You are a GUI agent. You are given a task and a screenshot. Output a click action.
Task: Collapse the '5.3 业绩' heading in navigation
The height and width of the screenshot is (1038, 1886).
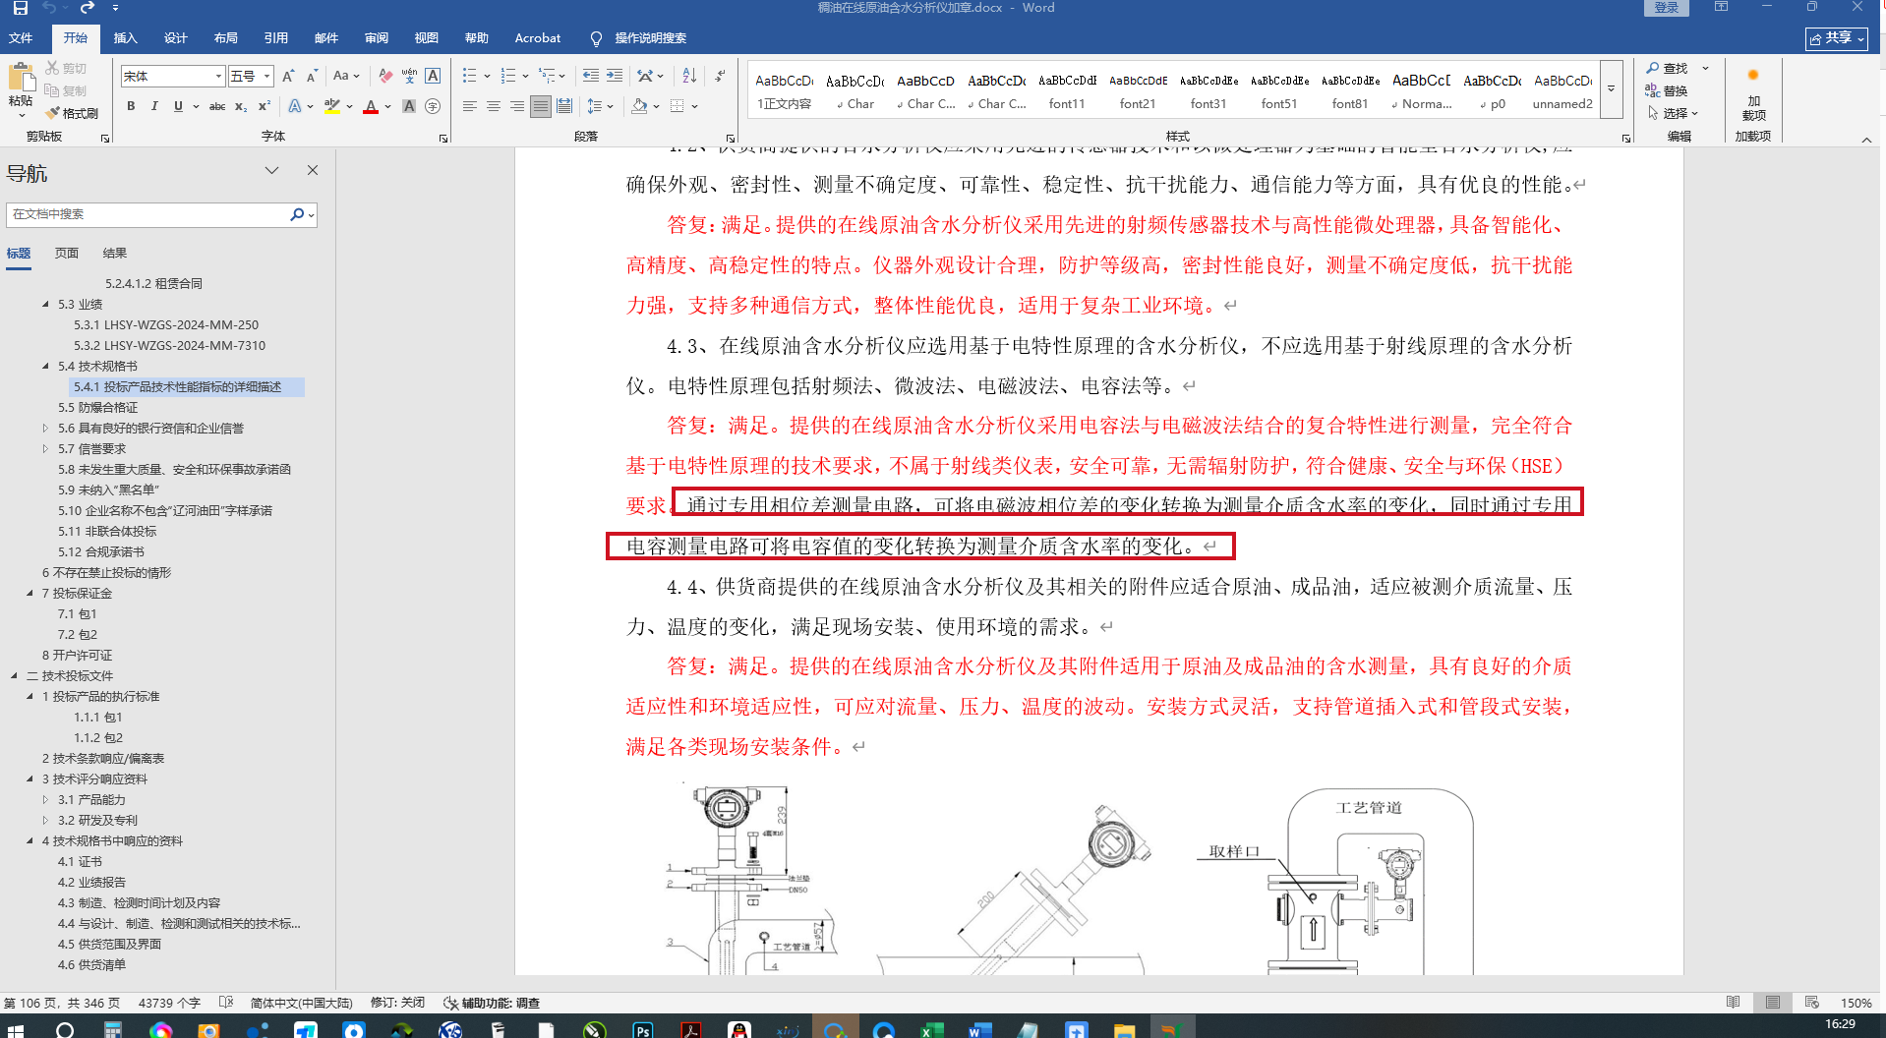45,305
